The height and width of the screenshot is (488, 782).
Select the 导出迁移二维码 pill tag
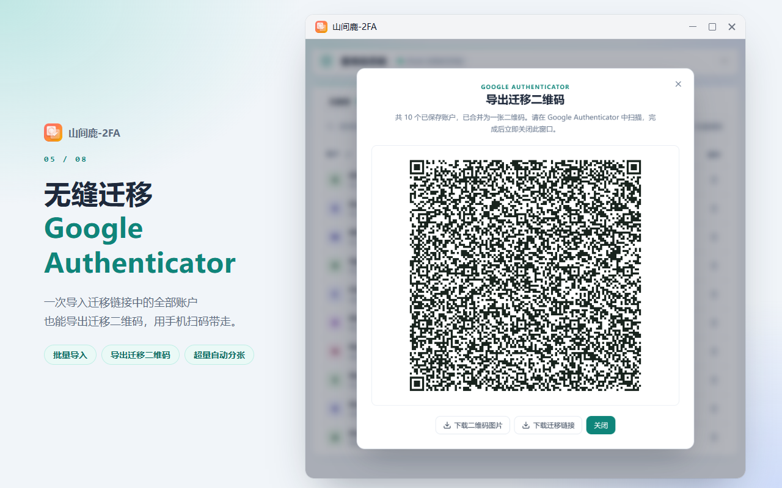141,355
